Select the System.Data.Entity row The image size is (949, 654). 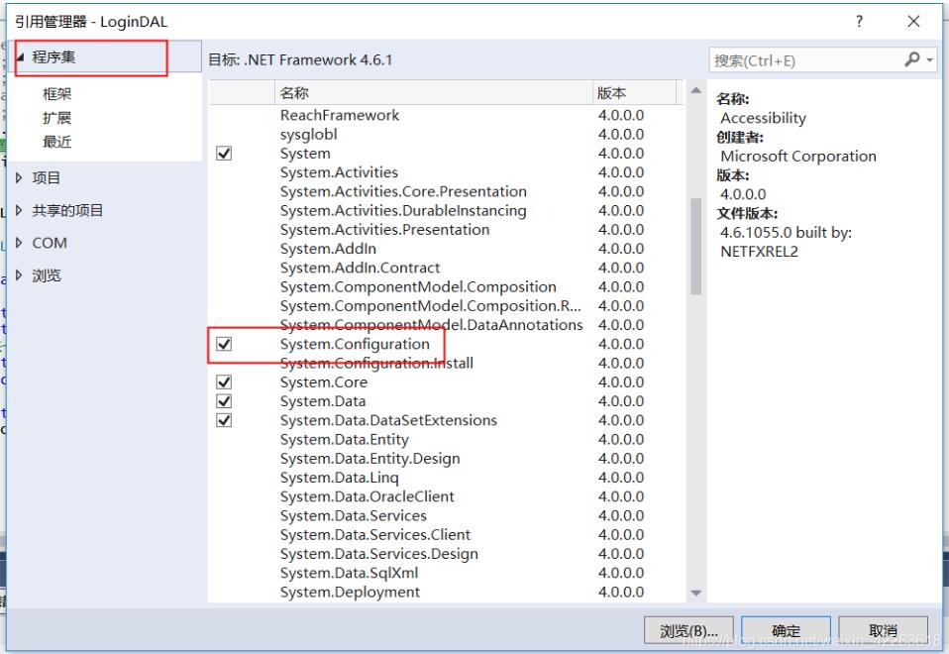pos(447,440)
